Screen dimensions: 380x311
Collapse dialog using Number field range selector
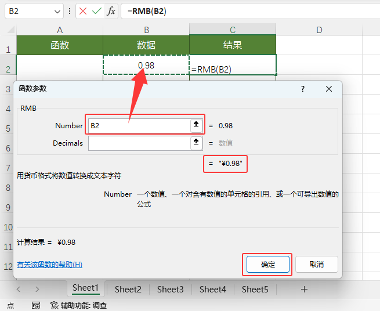(x=196, y=125)
